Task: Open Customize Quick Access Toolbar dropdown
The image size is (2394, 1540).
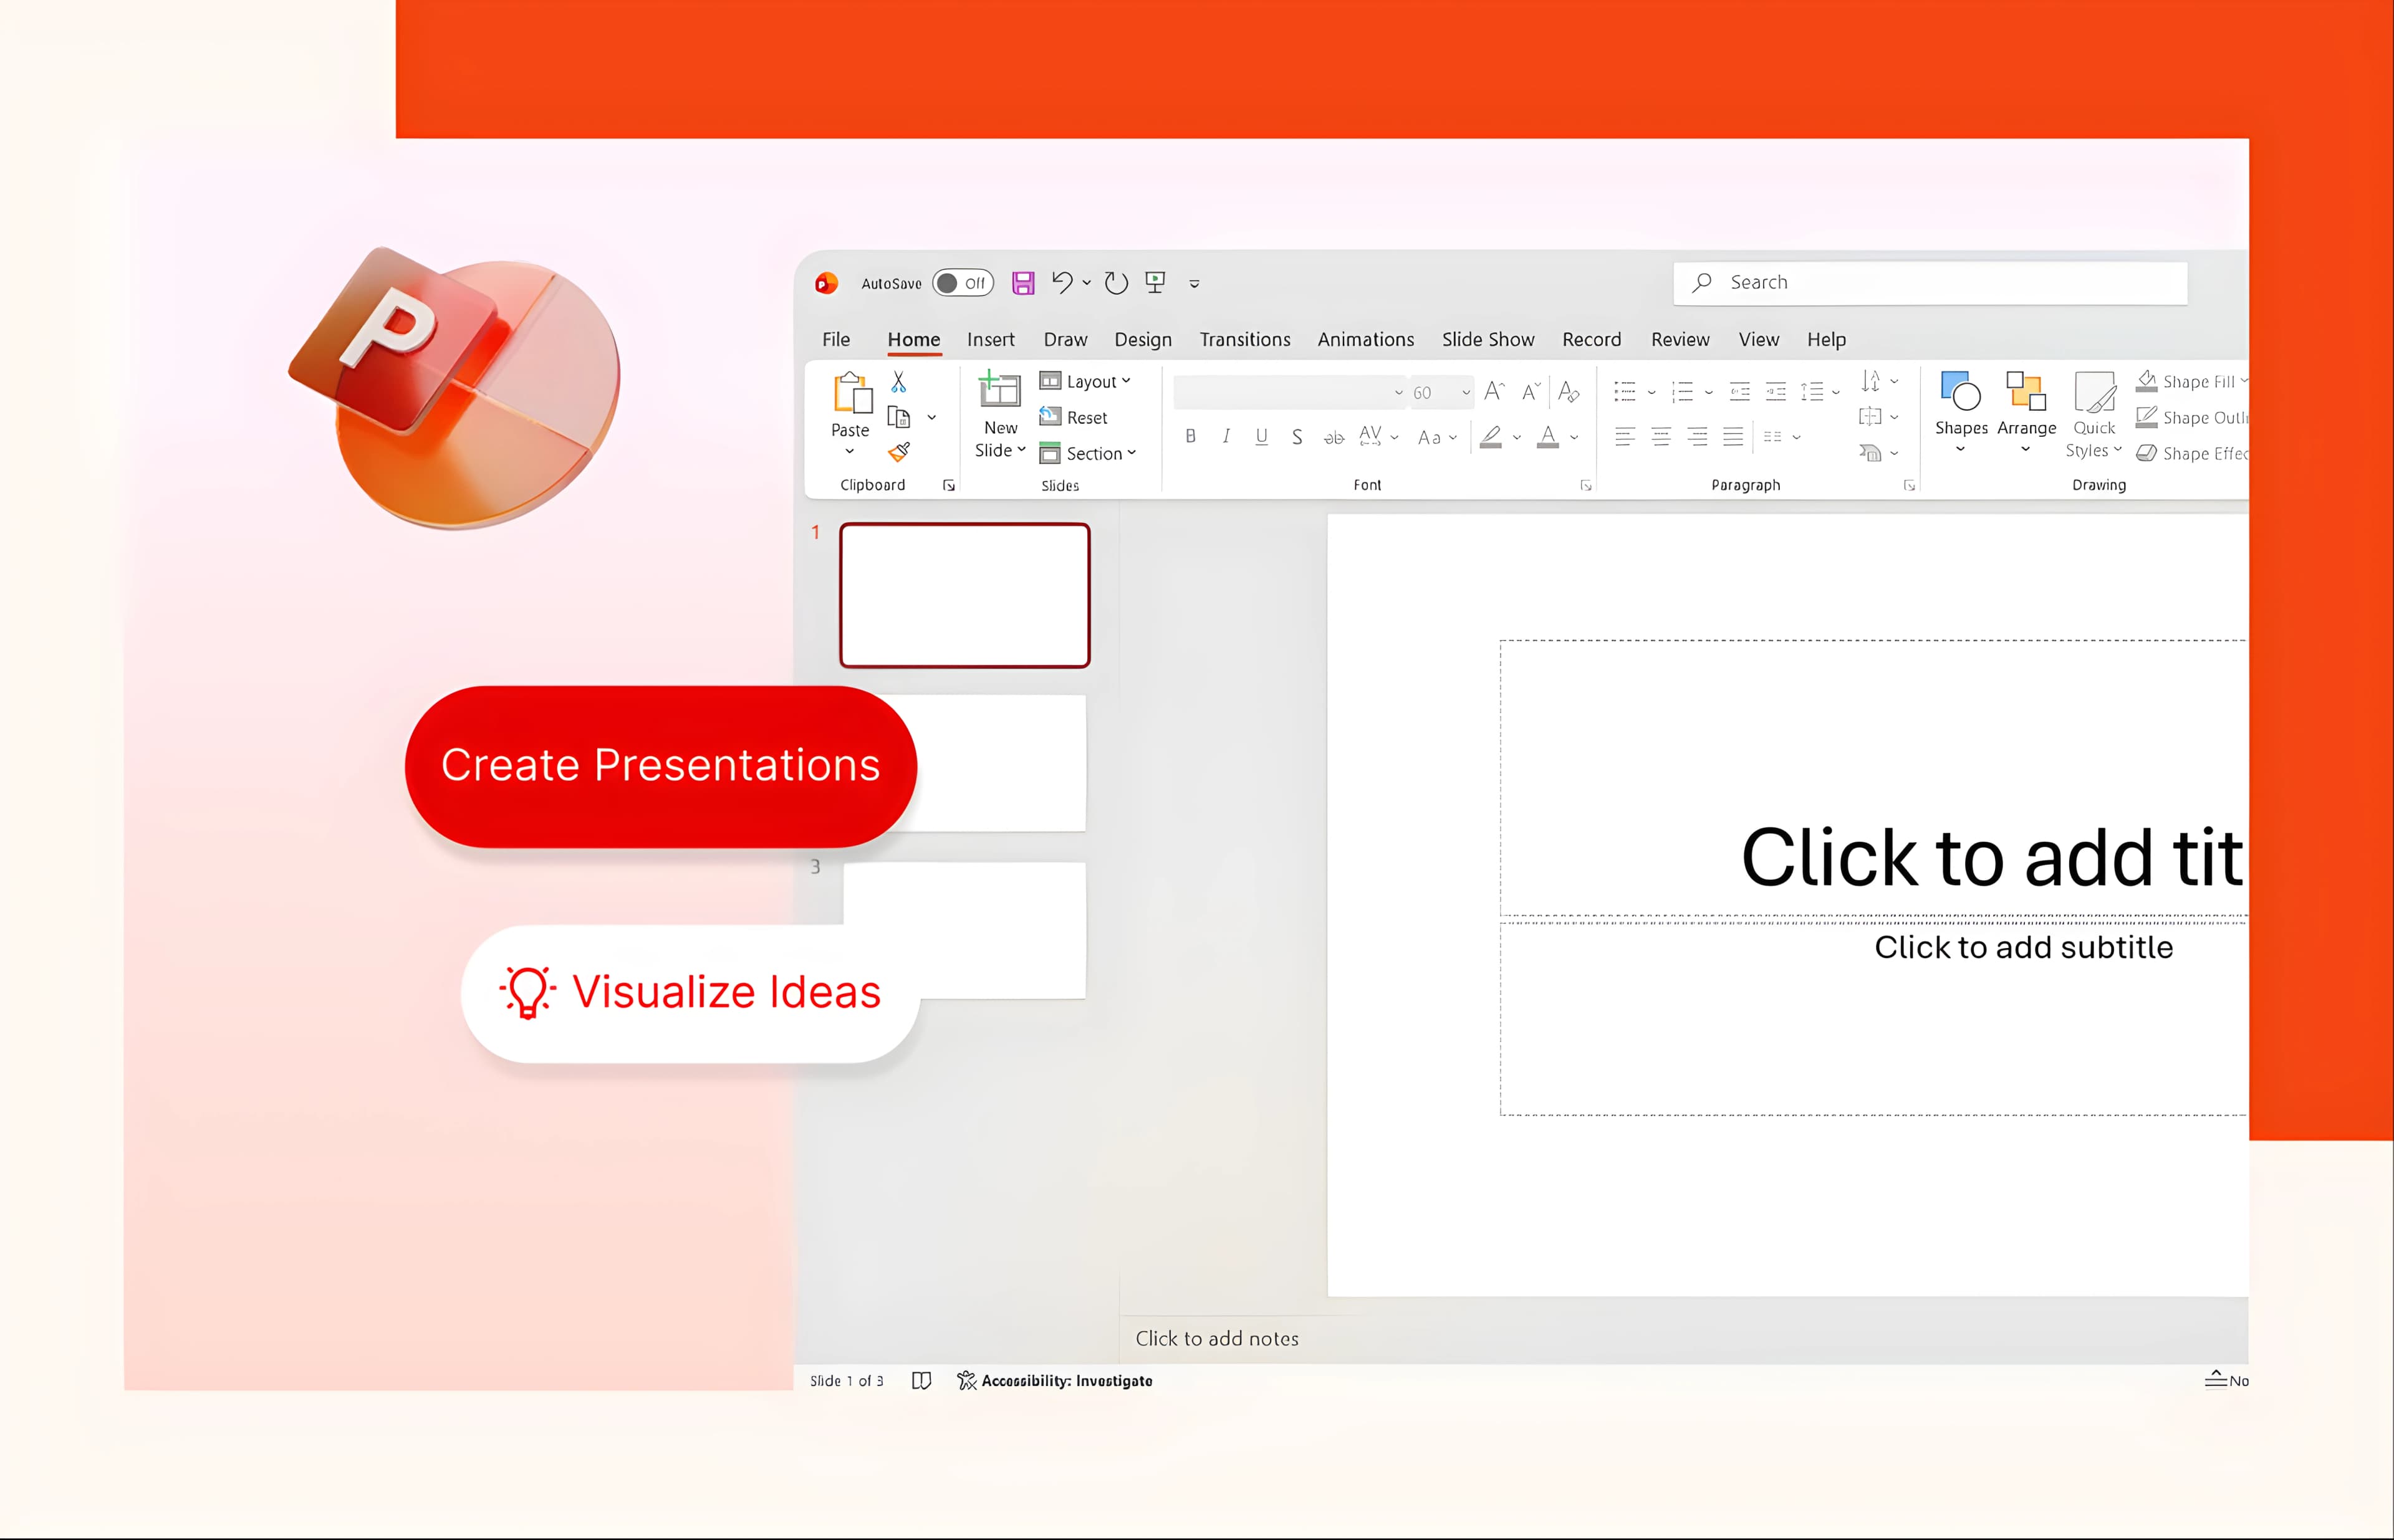Action: (1195, 284)
